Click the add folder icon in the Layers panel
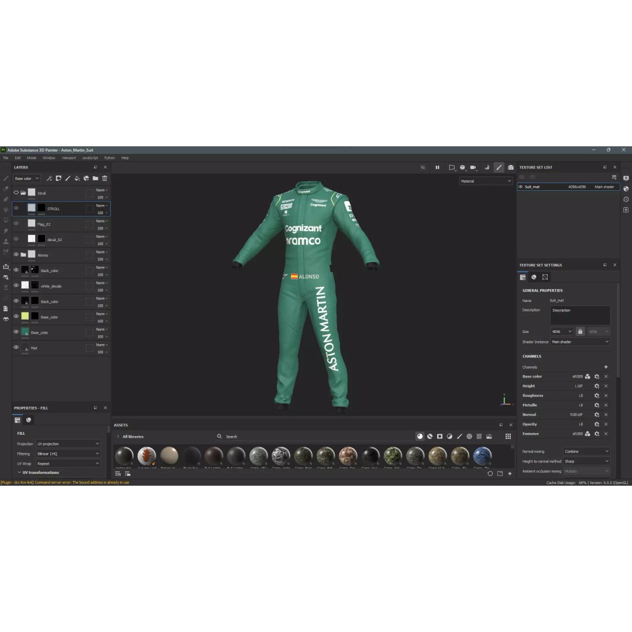Image resolution: width=632 pixels, height=632 pixels. point(95,178)
